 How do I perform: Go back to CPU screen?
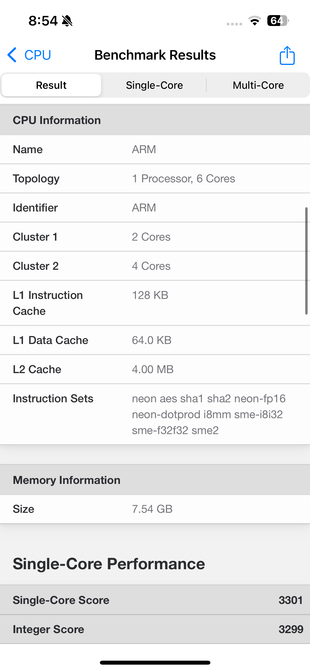tap(37, 55)
